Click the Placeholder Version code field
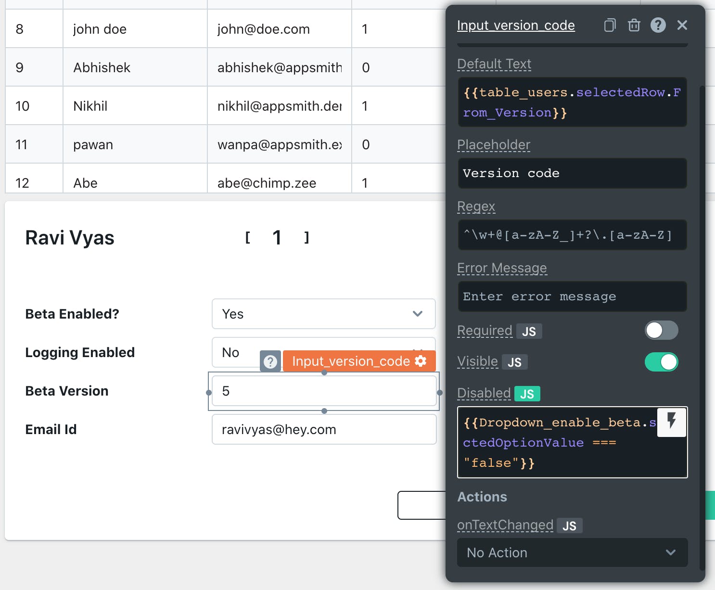The width and height of the screenshot is (715, 590). [572, 173]
